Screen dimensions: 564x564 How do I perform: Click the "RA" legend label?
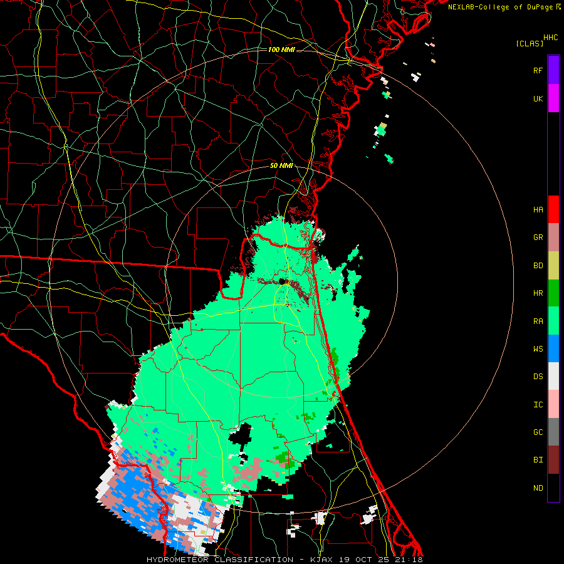(538, 321)
